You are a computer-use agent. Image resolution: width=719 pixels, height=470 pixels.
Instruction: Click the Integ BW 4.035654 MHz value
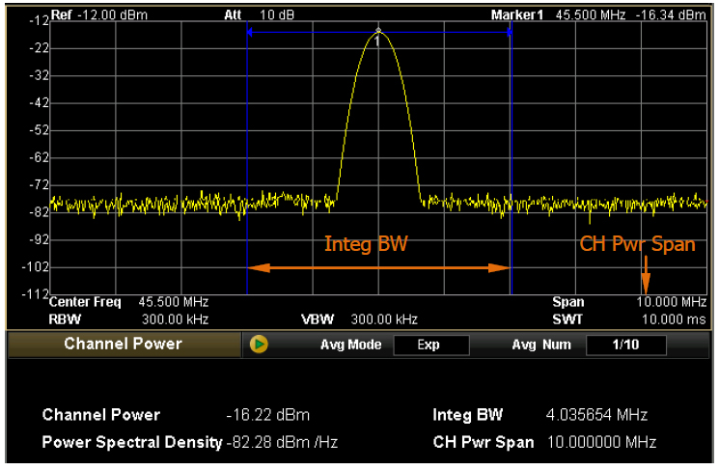pos(596,415)
